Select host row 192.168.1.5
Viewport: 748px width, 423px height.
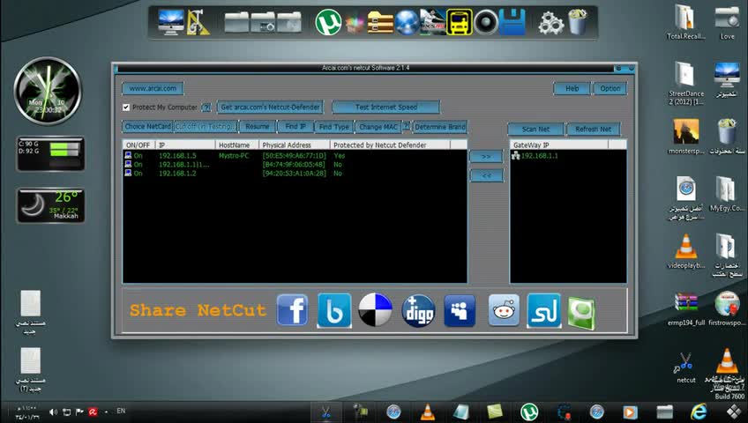tap(295, 155)
